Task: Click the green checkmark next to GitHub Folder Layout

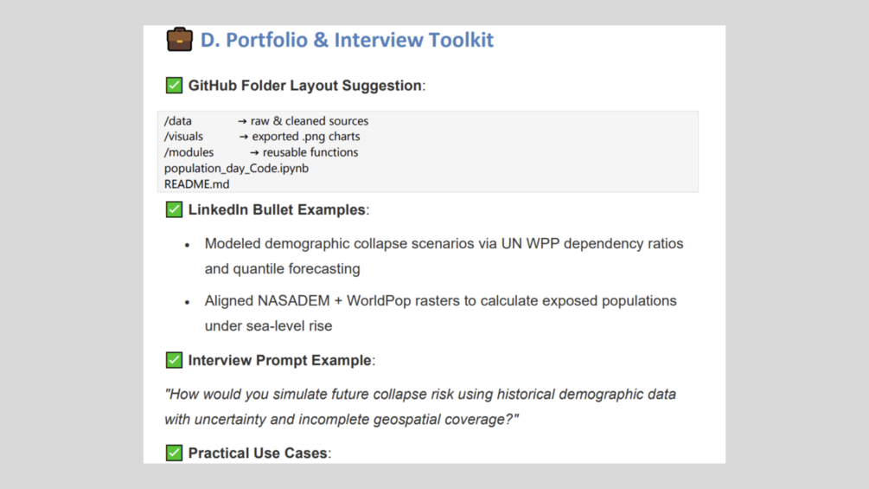Action: tap(174, 86)
